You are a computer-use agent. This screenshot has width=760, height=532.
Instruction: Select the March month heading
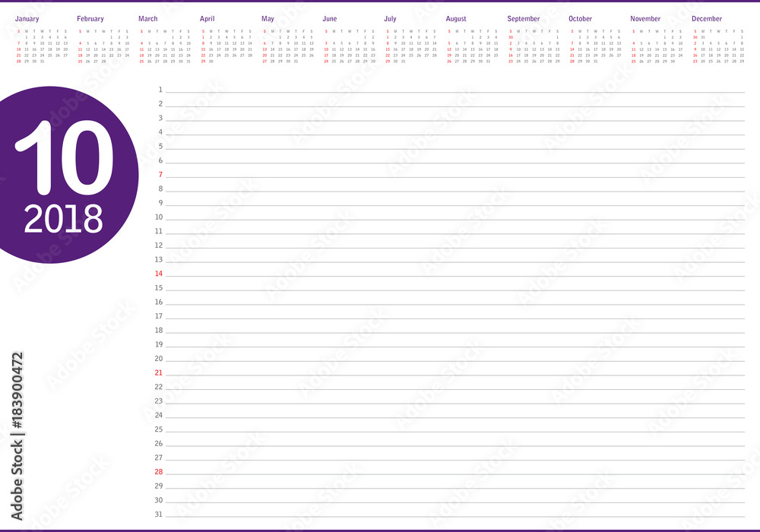point(148,19)
